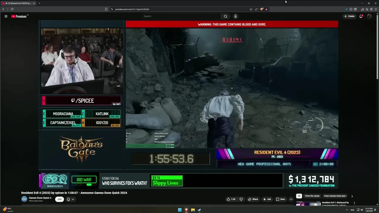Click the YouTube search magnifier button
The width and height of the screenshot is (379, 213).
(225, 16)
